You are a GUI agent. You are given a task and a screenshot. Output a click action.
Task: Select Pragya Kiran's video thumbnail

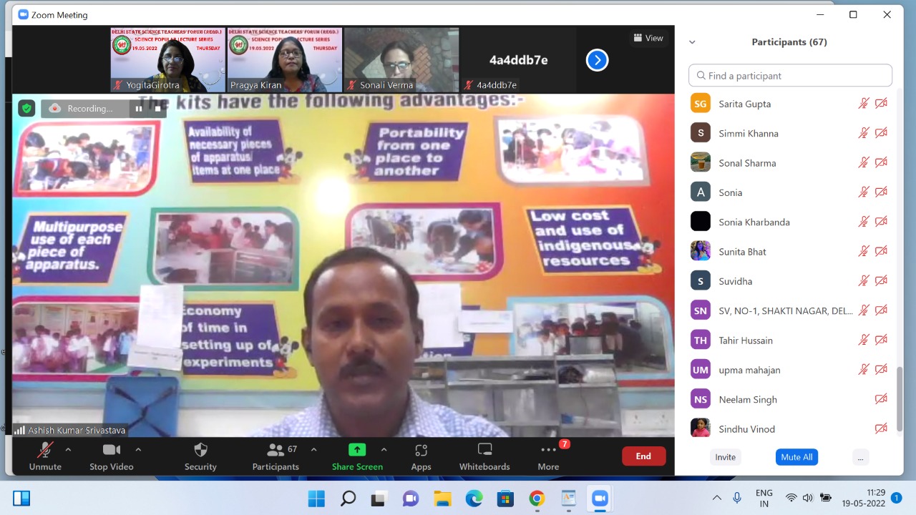tap(285, 60)
